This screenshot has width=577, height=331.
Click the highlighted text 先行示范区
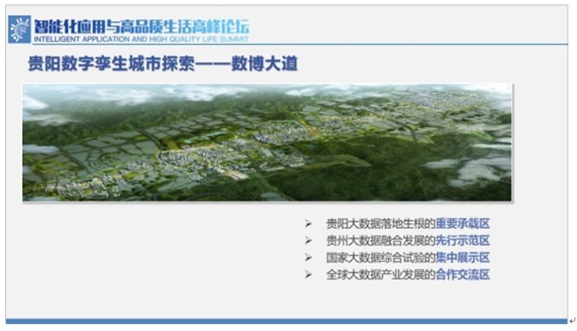pyautogui.click(x=463, y=241)
